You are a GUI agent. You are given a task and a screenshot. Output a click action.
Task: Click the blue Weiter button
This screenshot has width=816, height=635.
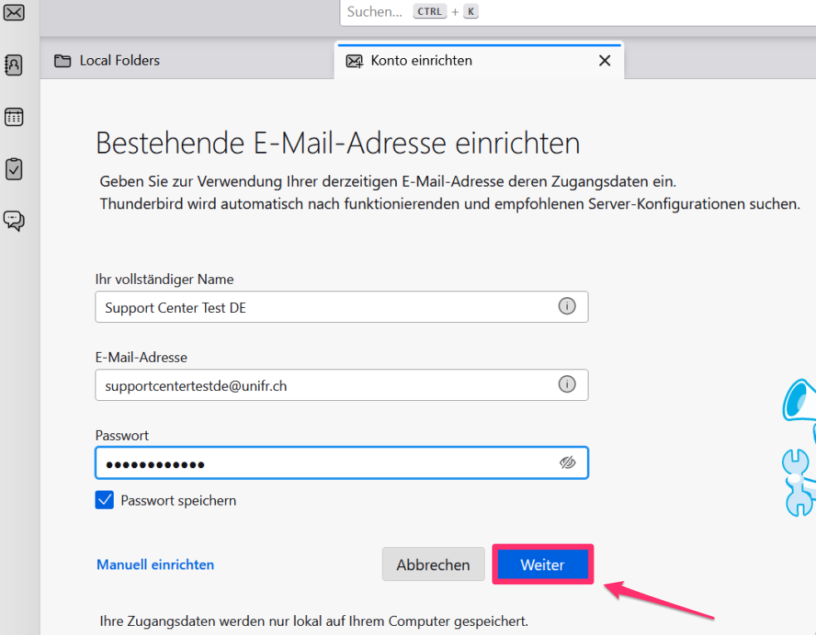pos(542,564)
